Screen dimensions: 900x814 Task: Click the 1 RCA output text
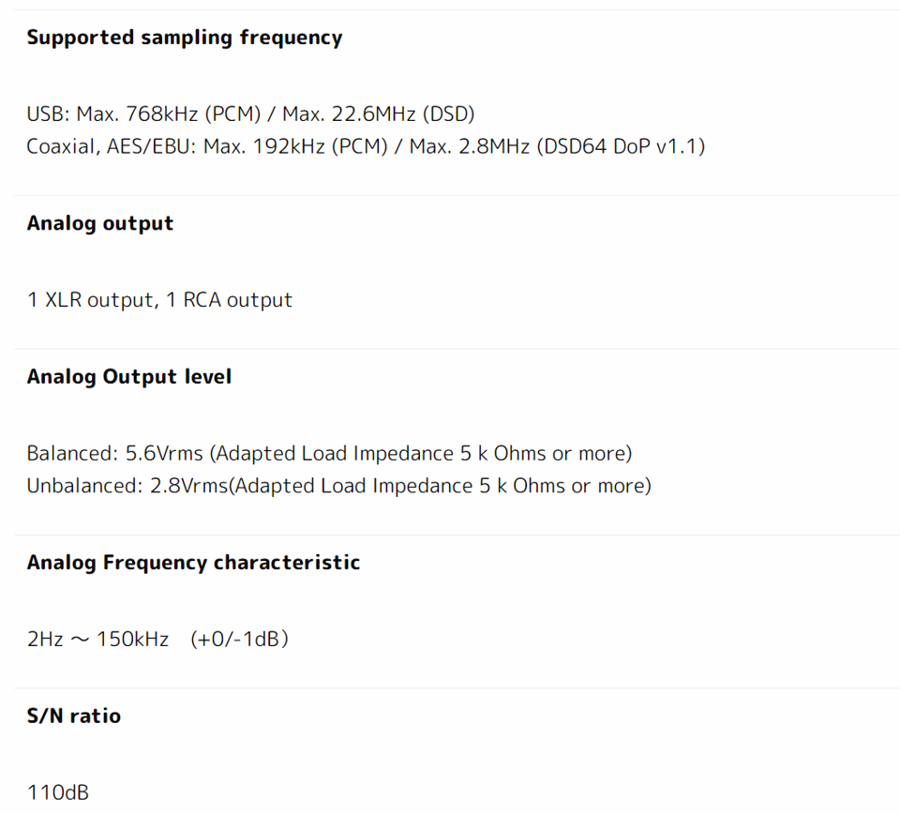(x=229, y=300)
